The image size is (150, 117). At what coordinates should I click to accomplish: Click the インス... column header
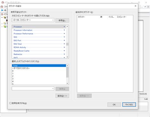(112, 17)
